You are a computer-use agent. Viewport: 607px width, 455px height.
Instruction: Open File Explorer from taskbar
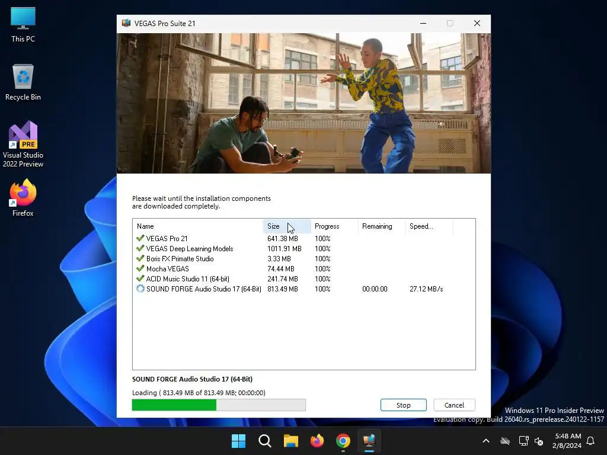[x=290, y=441]
